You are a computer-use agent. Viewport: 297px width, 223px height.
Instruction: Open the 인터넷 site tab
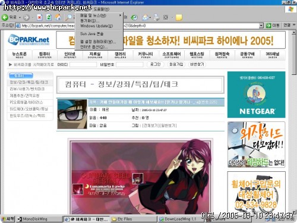(x=70, y=55)
